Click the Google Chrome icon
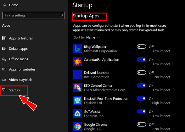 point(77,126)
